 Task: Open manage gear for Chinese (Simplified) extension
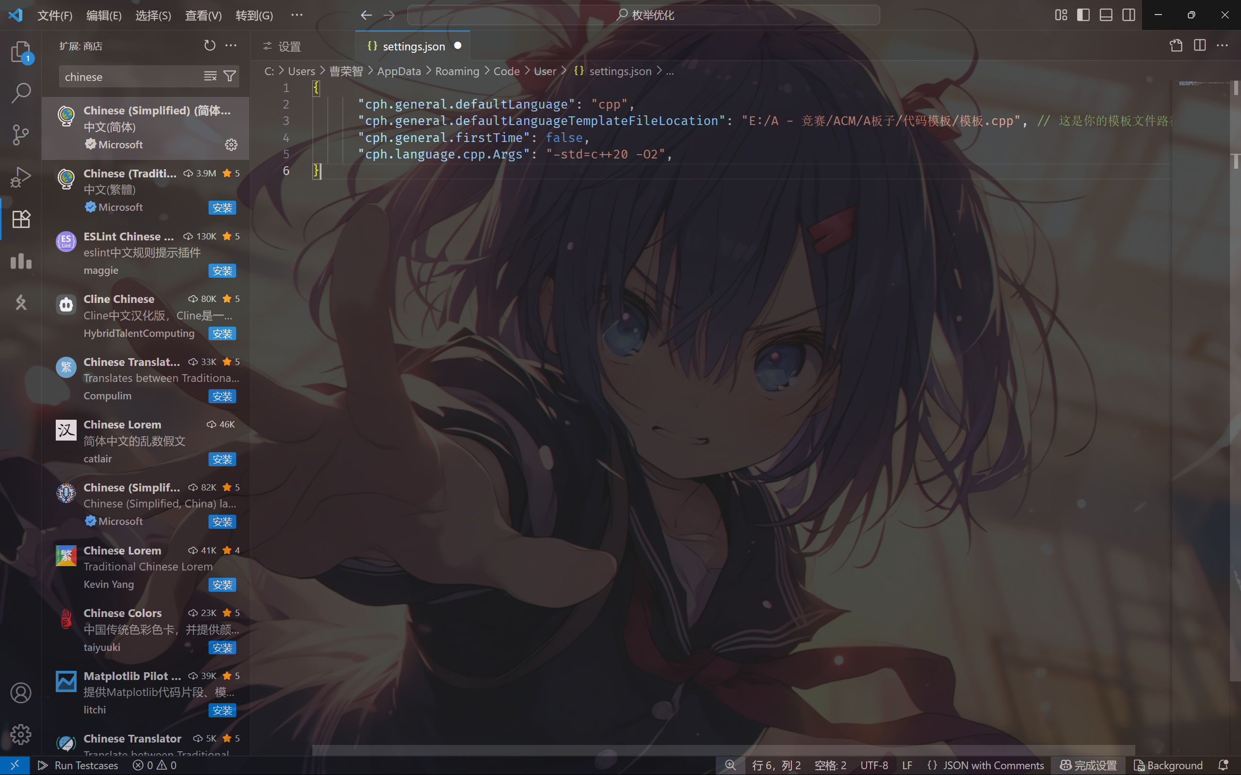(x=231, y=145)
